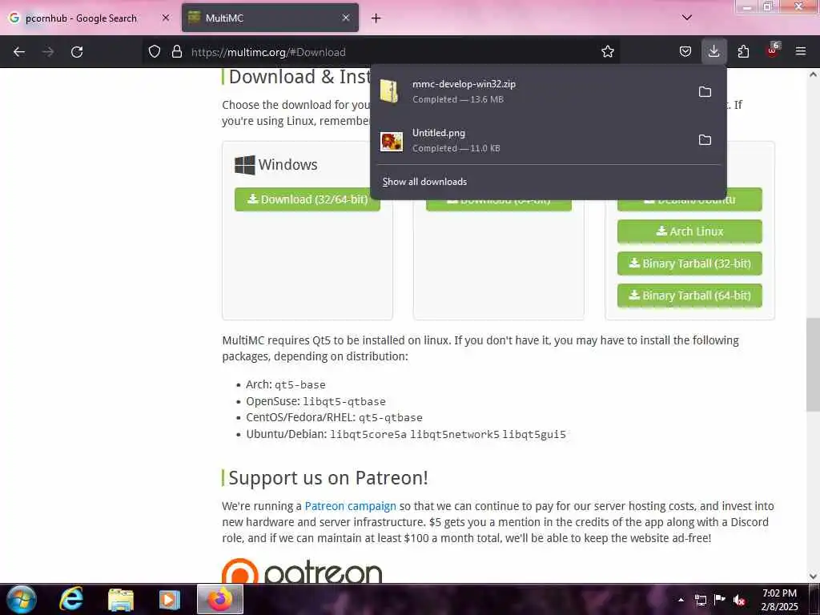Click the zip archive file icon

click(x=389, y=91)
